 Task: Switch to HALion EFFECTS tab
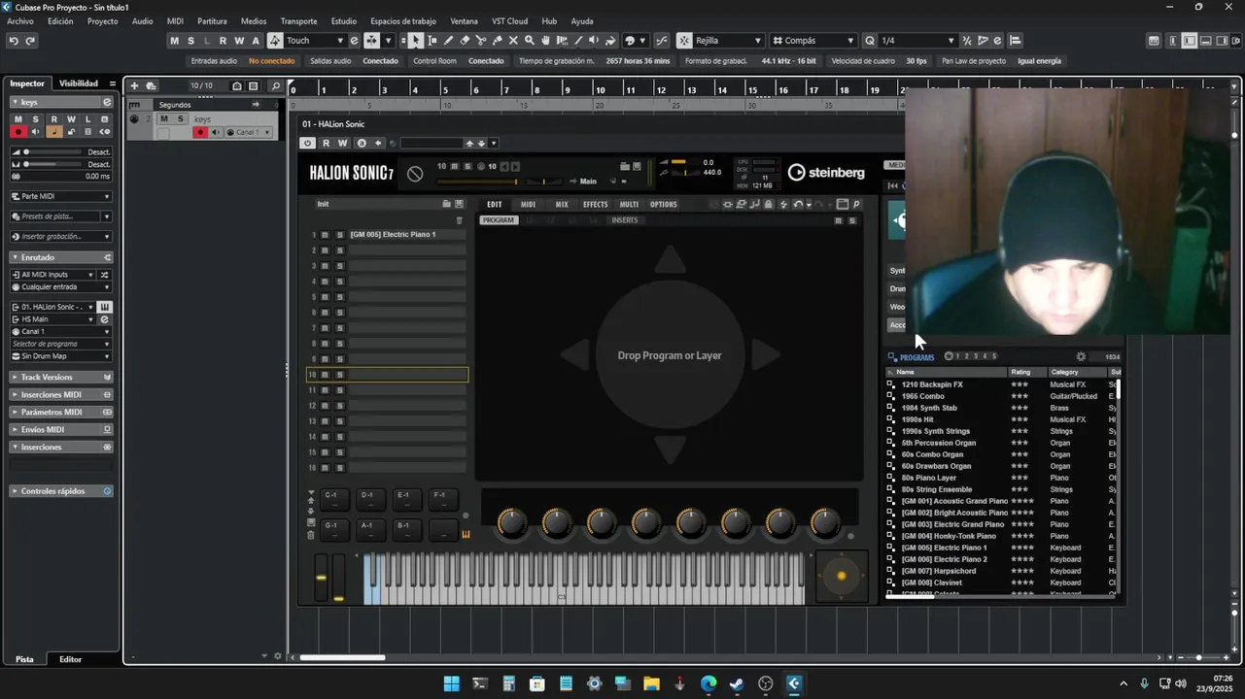click(595, 205)
